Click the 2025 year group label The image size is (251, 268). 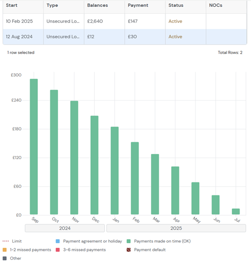[x=176, y=228]
